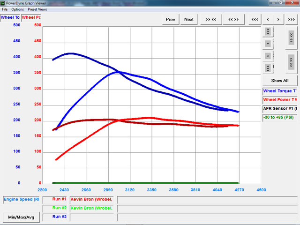Click the double up chevron scroll button

click(x=268, y=31)
